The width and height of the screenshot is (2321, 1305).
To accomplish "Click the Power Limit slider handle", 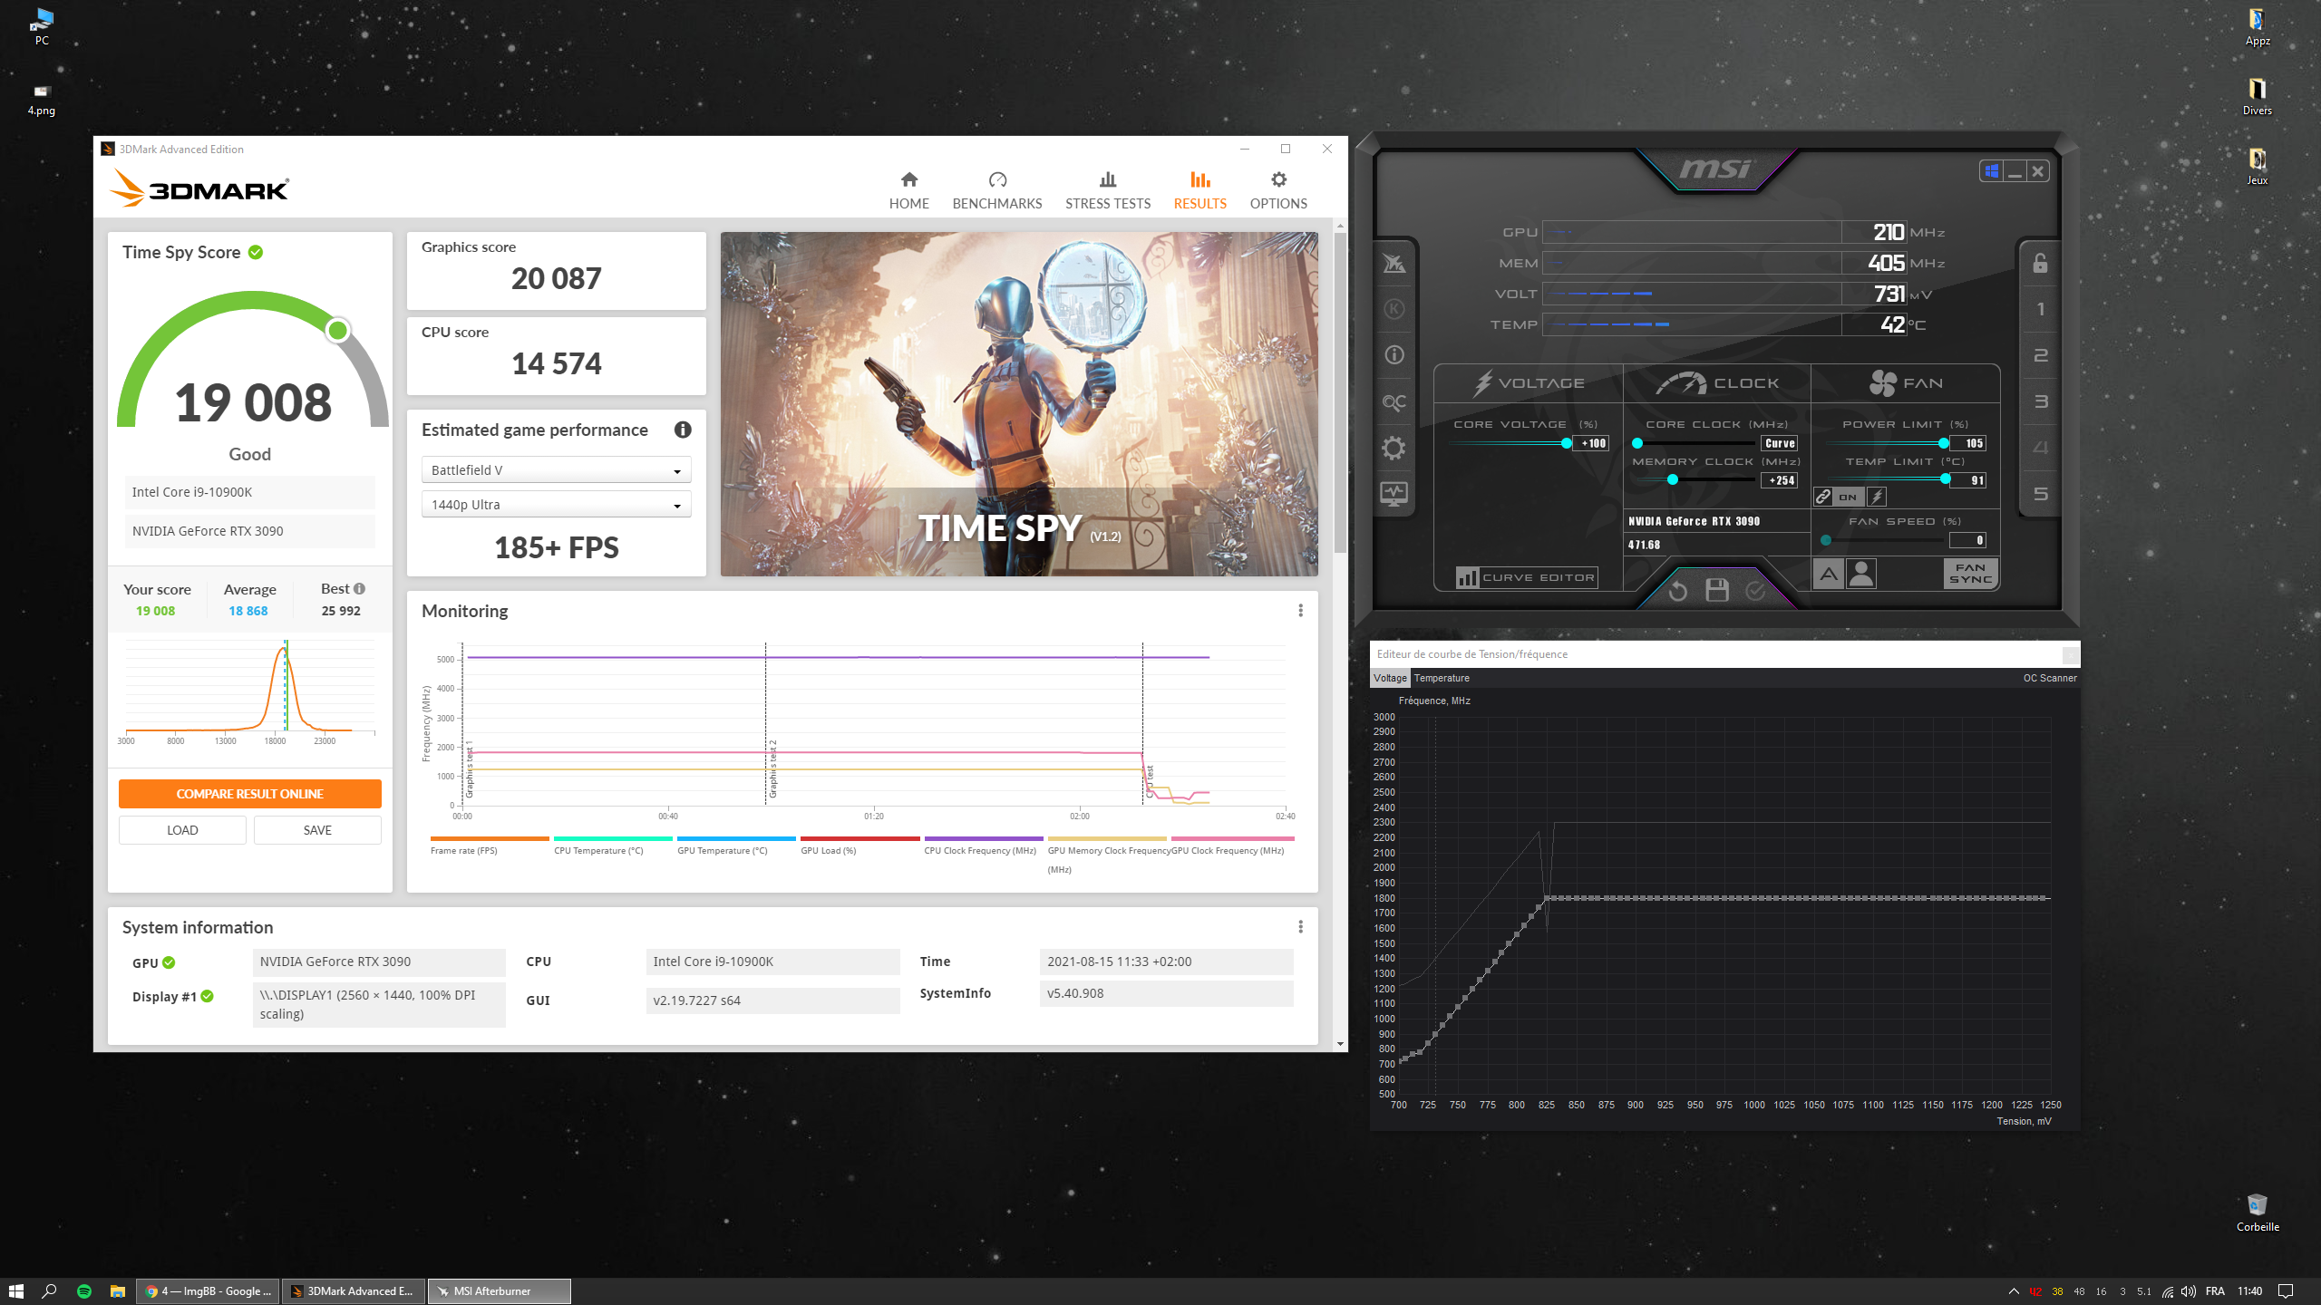I will click(x=1943, y=443).
